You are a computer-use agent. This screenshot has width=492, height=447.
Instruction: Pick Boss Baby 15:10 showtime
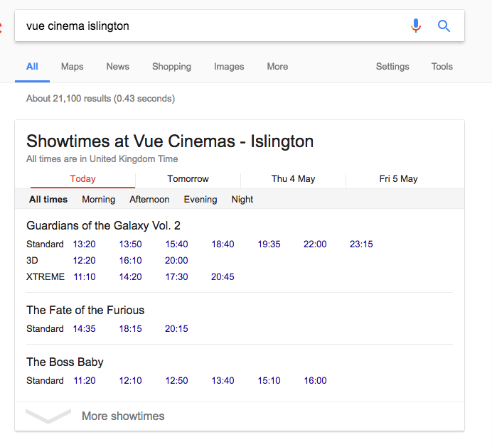tap(269, 380)
